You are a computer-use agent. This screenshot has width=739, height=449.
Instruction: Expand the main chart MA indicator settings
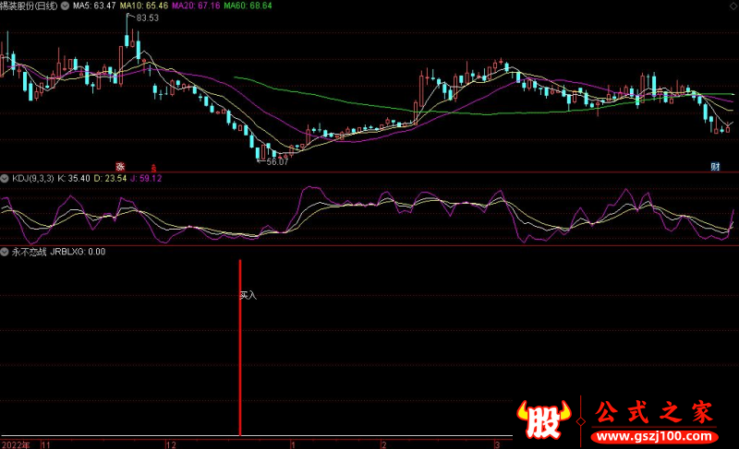tap(64, 6)
